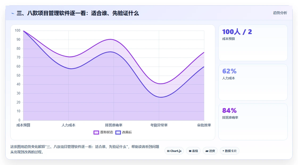
Task: Click the 人力成本 x-axis label
Action: [68, 125]
